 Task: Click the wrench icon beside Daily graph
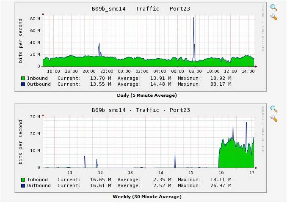point(273,17)
